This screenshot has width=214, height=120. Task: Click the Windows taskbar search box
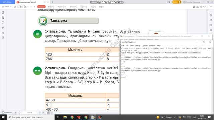click(30, 117)
